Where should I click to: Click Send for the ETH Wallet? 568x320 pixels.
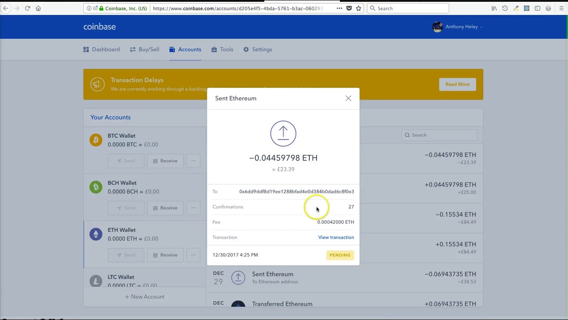pyautogui.click(x=126, y=255)
